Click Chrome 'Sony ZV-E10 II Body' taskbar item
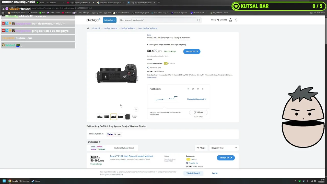 (x=19, y=181)
